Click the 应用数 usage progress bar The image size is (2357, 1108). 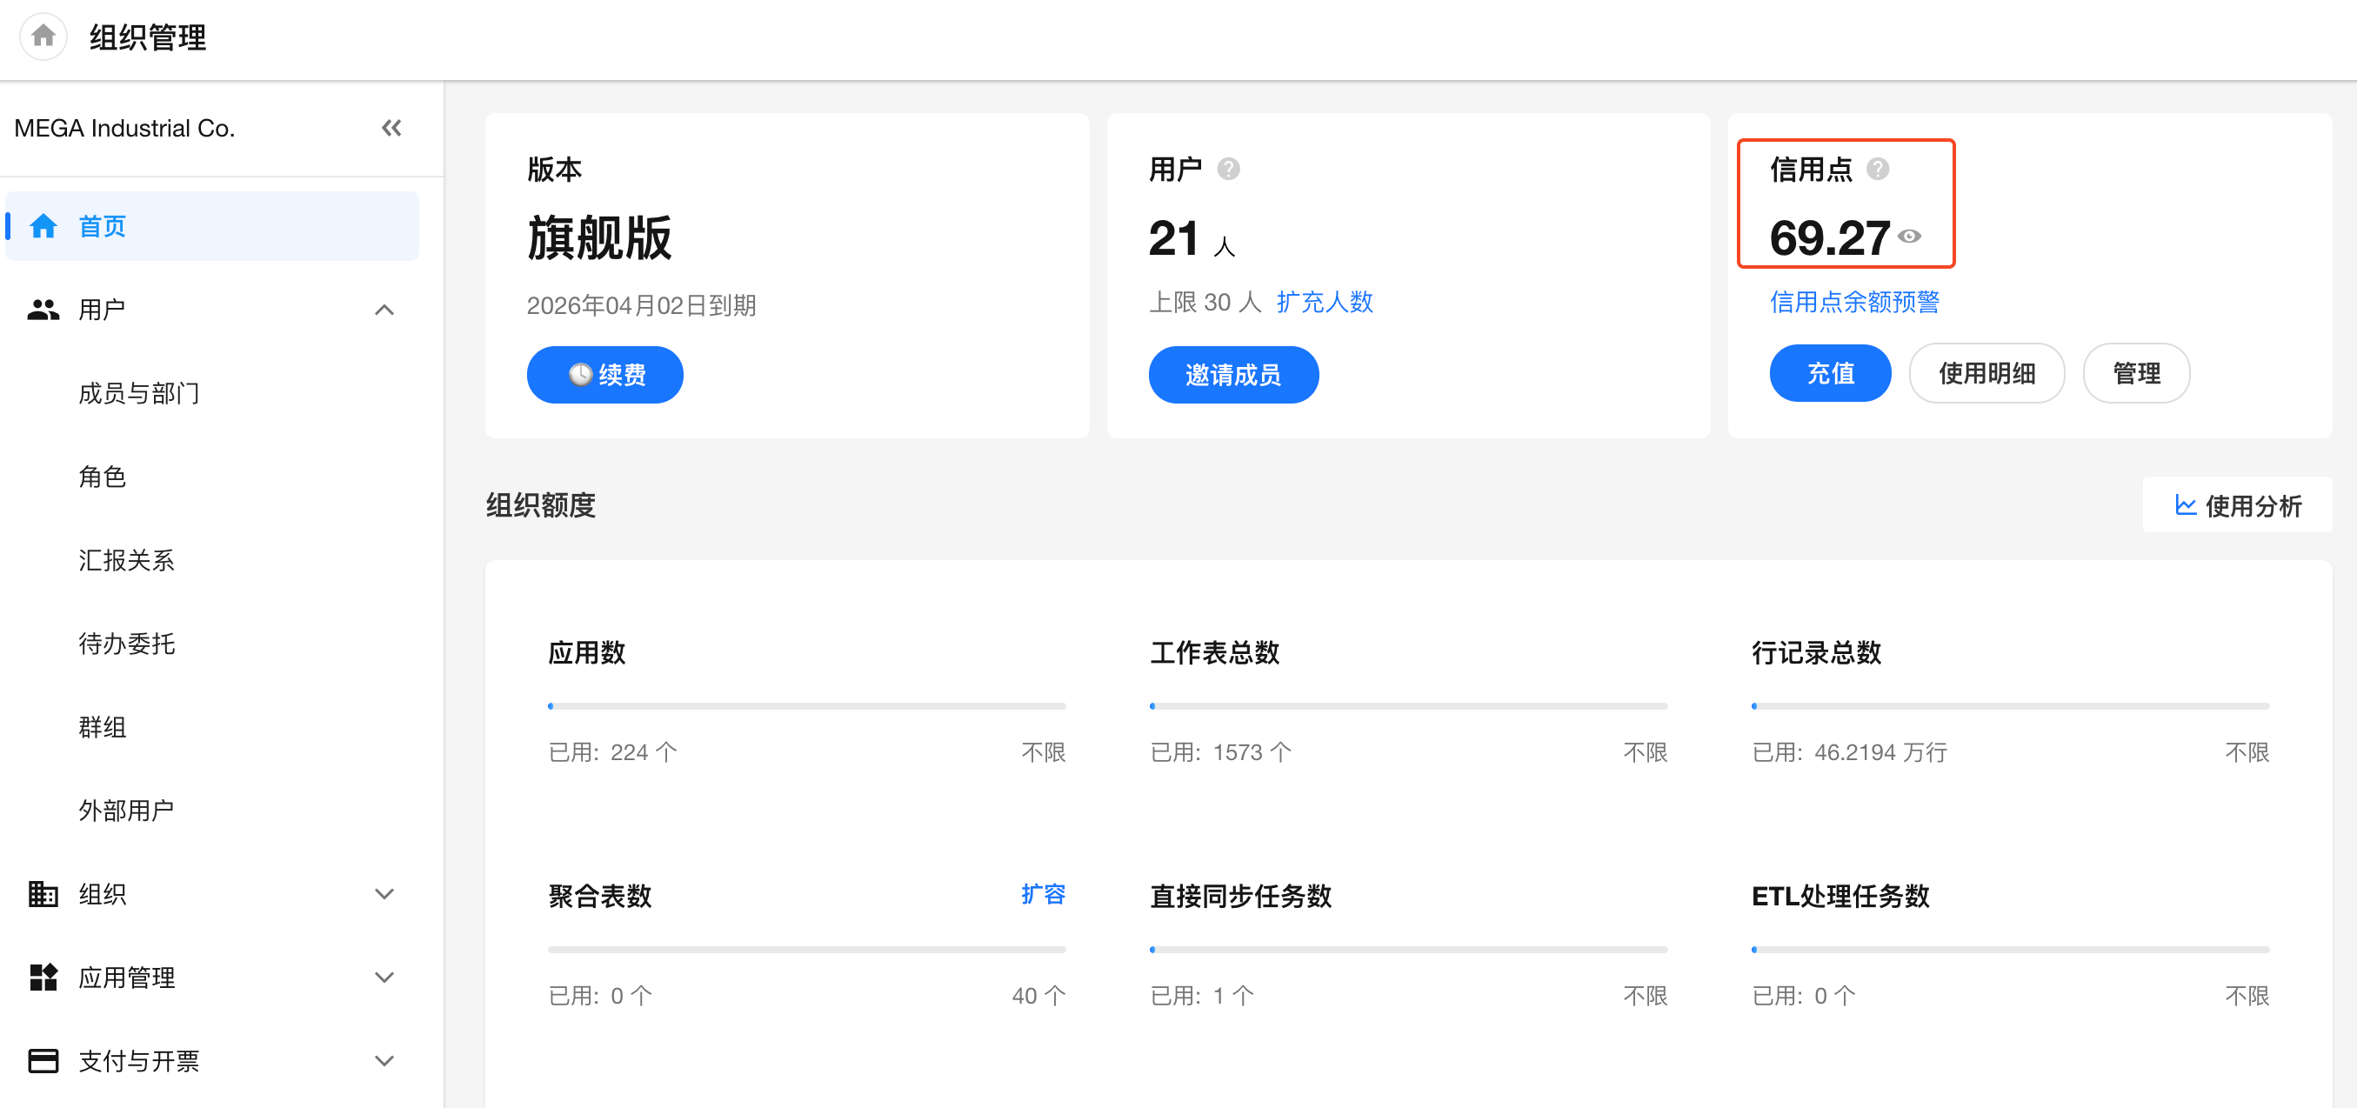[806, 706]
